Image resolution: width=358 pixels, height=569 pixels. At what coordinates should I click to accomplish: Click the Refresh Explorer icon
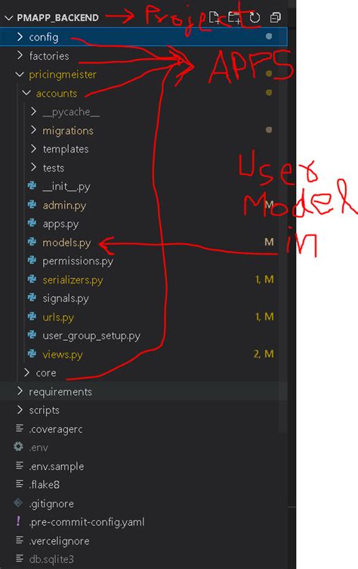coord(255,17)
